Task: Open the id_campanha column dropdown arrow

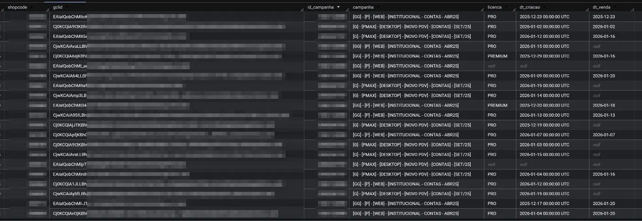Action: 338,7
